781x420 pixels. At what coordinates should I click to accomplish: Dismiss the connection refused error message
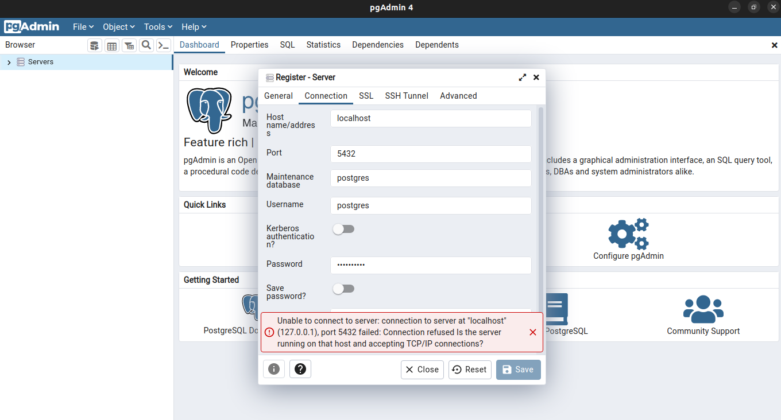[x=533, y=332]
